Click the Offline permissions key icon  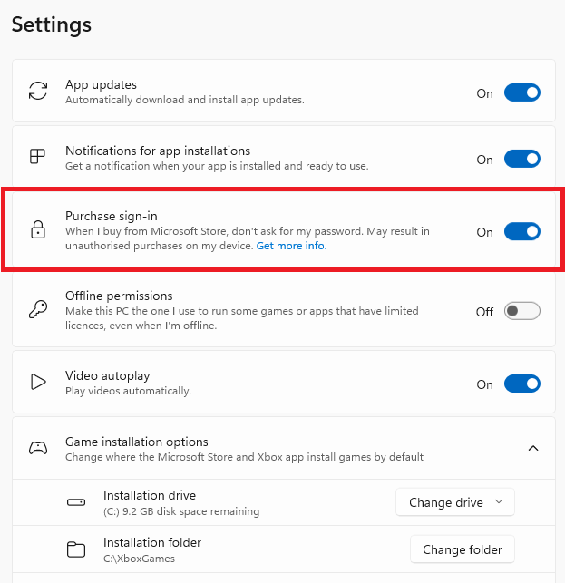point(38,310)
